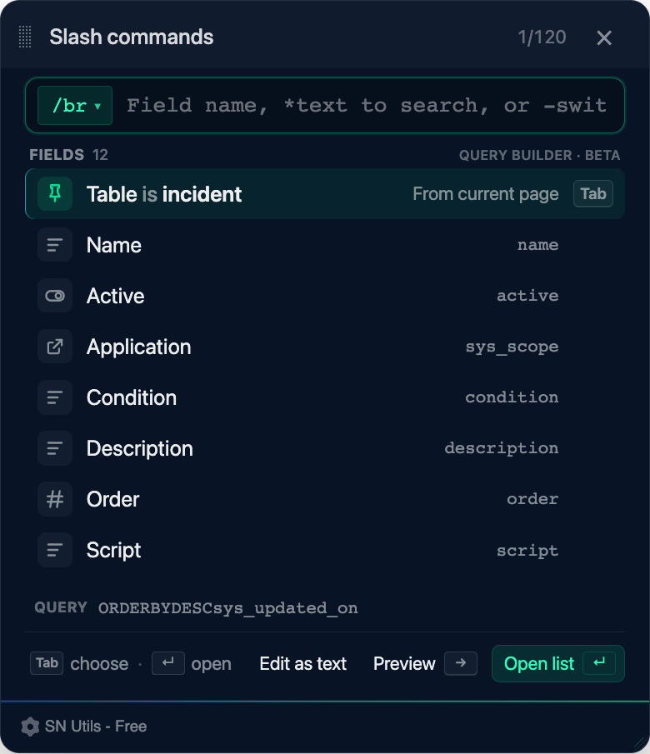The height and width of the screenshot is (754, 650).
Task: Open the /br command dropdown
Action: pyautogui.click(x=75, y=105)
